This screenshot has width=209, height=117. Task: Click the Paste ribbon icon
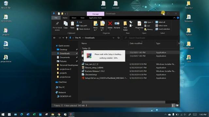point(72,25)
